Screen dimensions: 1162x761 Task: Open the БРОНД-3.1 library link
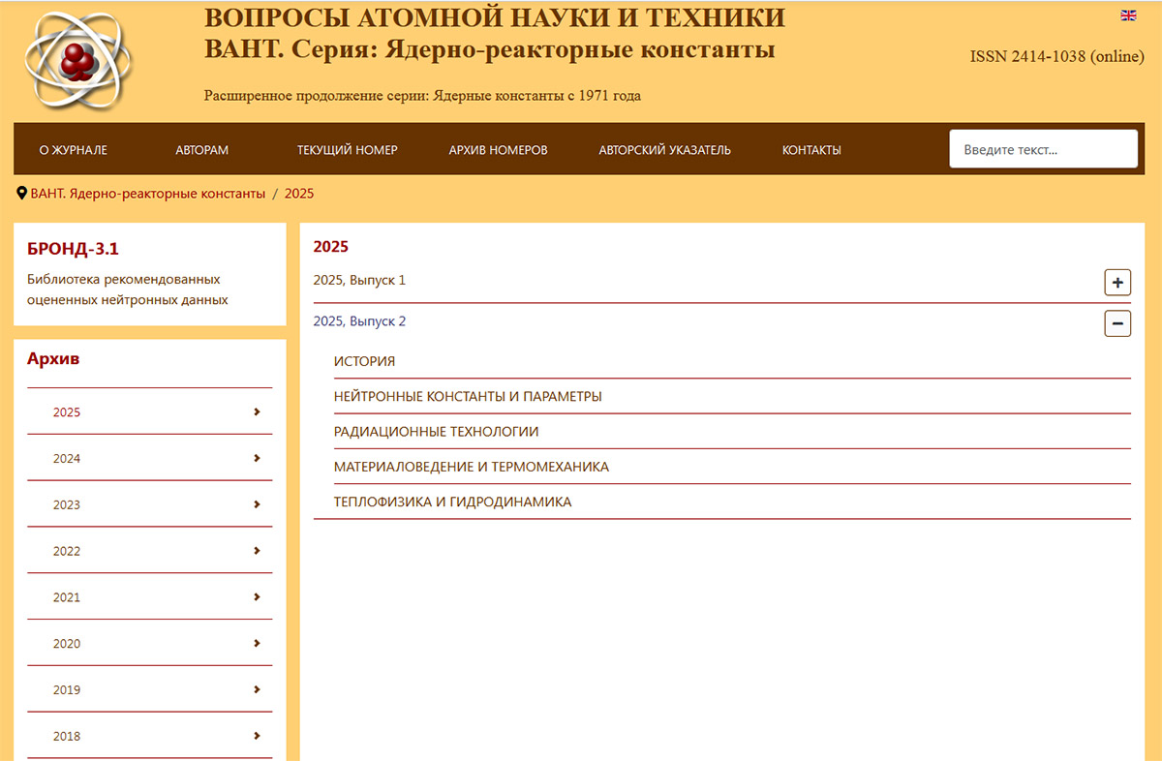[73, 249]
